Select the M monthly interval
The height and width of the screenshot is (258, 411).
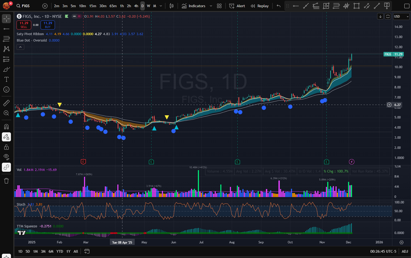click(154, 6)
